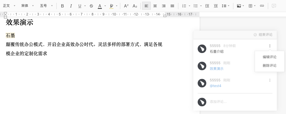Viewport: 286px width, 114px height.
Task: Open the font family dropdown 宋体
Action: click(x=27, y=6)
